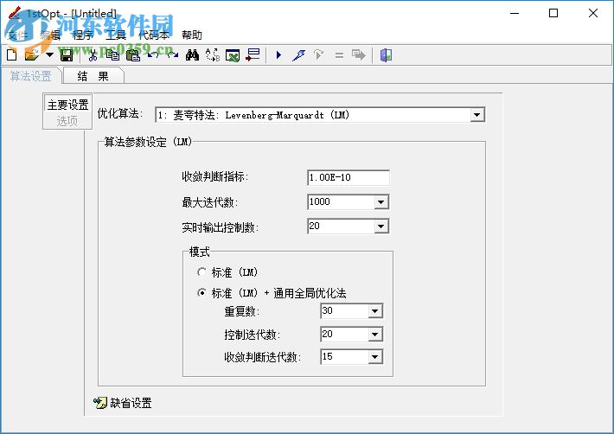Viewport: 614px width, 434px height.
Task: Save the file using the floppy icon
Action: click(x=67, y=55)
